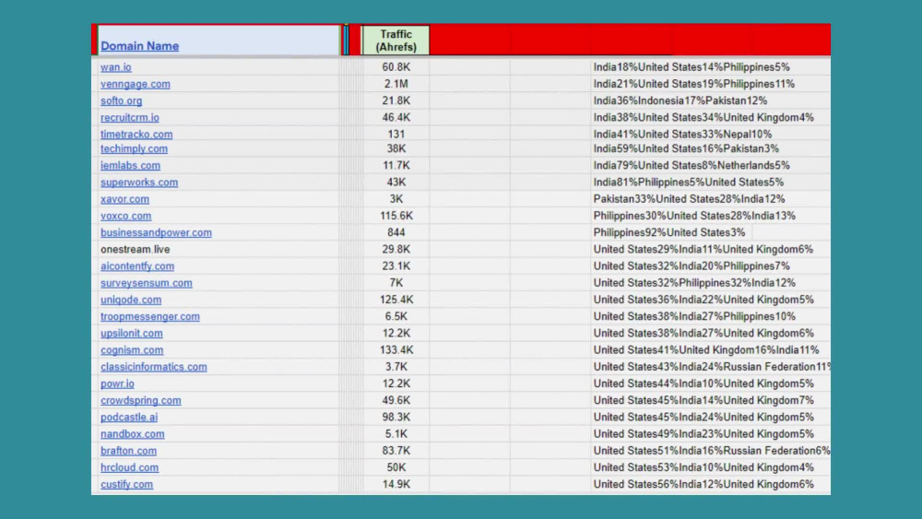Follow the businessandpower.com link
Image resolution: width=922 pixels, height=519 pixels.
click(x=156, y=232)
